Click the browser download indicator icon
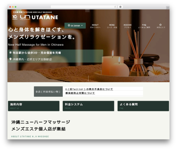The height and width of the screenshot is (150, 177). (x=120, y=7)
